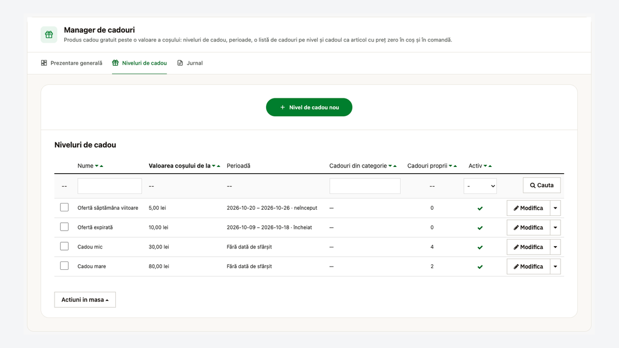Click Modifica for Cadou mic
This screenshot has height=348, width=619.
(528, 247)
